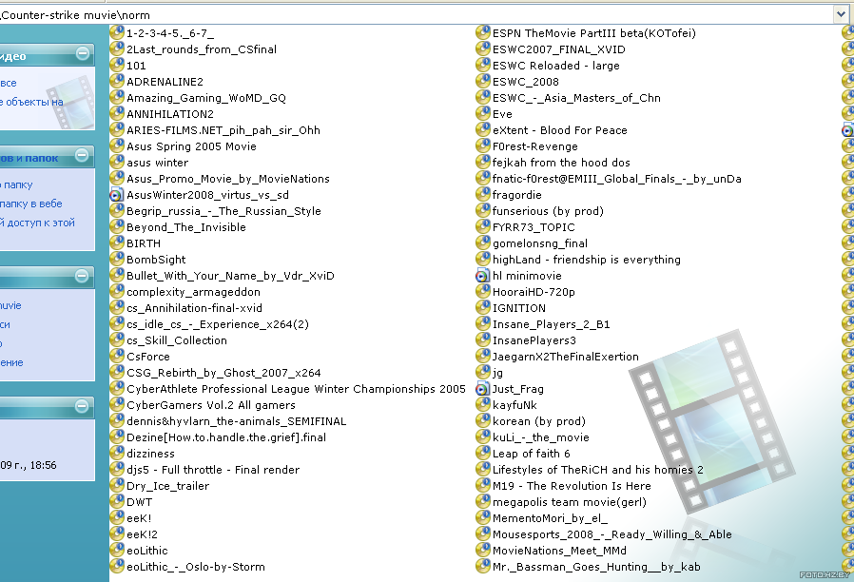Select 'djs5 - Full throttle - Final render'
This screenshot has width=854, height=582.
click(x=213, y=470)
